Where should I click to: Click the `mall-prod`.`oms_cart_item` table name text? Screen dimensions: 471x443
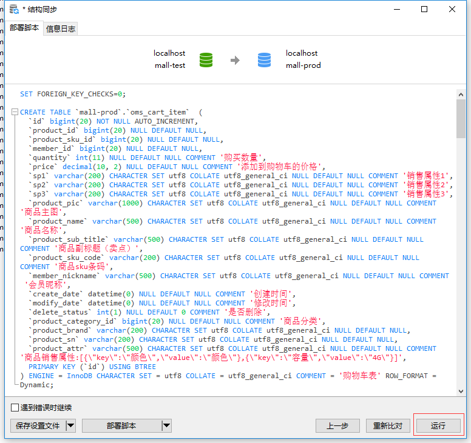pyautogui.click(x=132, y=112)
